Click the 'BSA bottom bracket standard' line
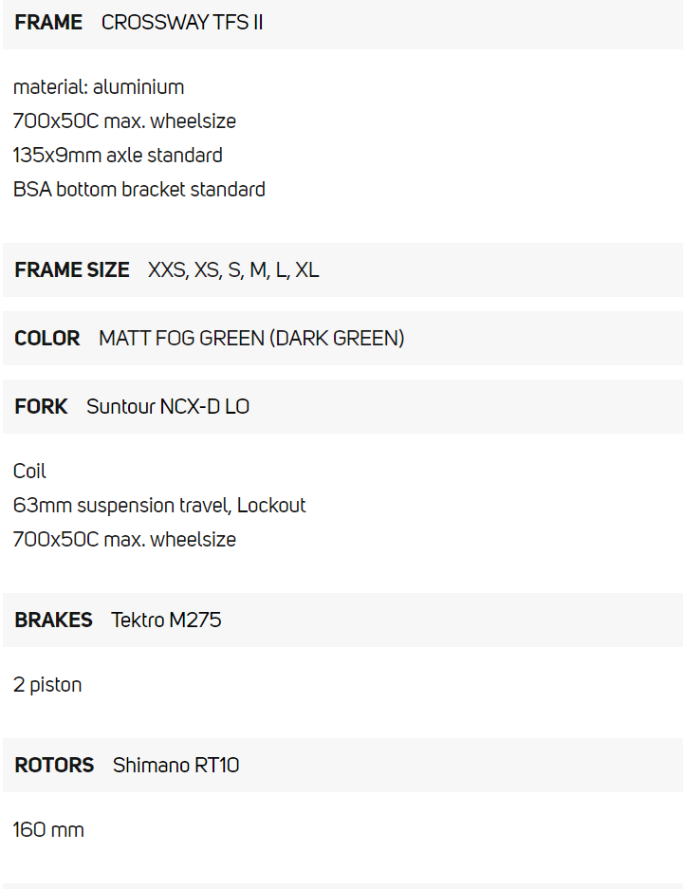The image size is (683, 889). [x=139, y=190]
